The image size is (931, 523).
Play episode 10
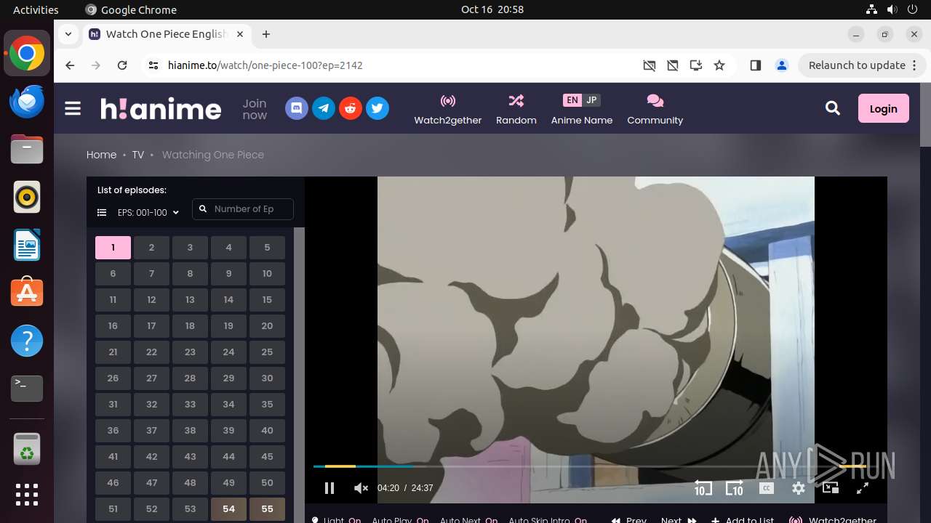pyautogui.click(x=267, y=274)
